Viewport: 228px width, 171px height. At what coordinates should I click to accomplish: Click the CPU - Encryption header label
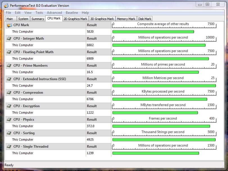click(26, 106)
